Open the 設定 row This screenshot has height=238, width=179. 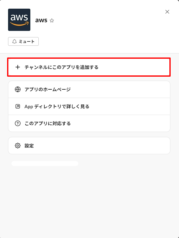pos(89,146)
